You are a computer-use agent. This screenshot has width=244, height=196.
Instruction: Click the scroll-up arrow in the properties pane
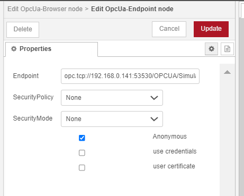(x=227, y=72)
